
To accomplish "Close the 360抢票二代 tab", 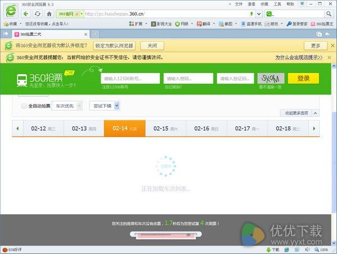I will 85,34.
